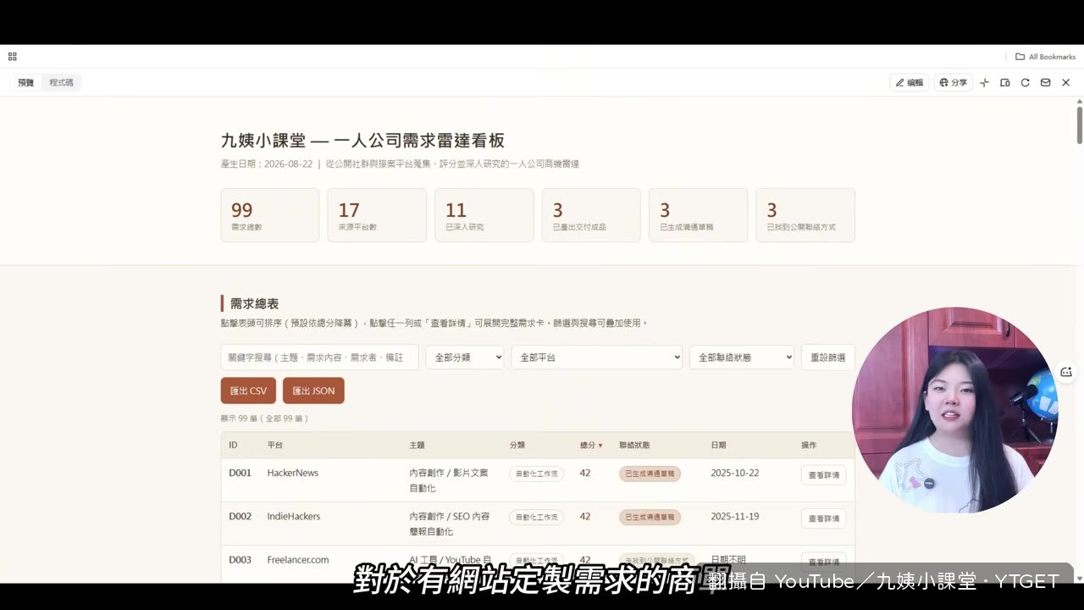Close the preview panel with the X icon
Image resolution: width=1084 pixels, height=610 pixels.
pos(1066,82)
